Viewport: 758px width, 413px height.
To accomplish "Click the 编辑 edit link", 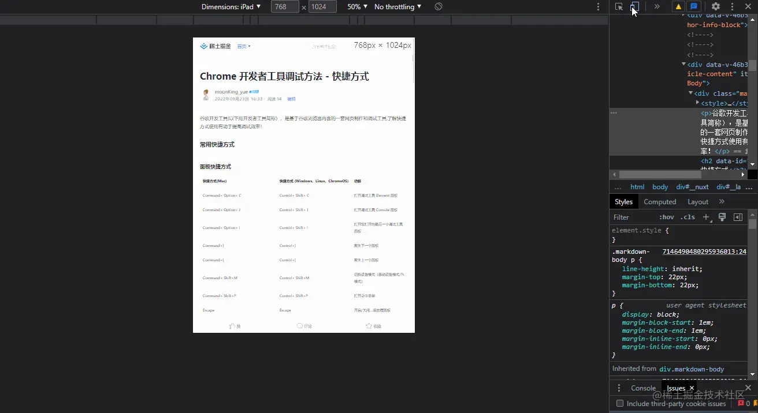I will (291, 99).
